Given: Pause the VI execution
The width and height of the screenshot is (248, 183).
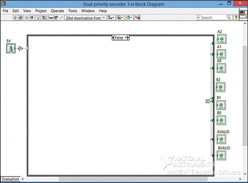Looking at the screenshot, I should coord(32,17).
